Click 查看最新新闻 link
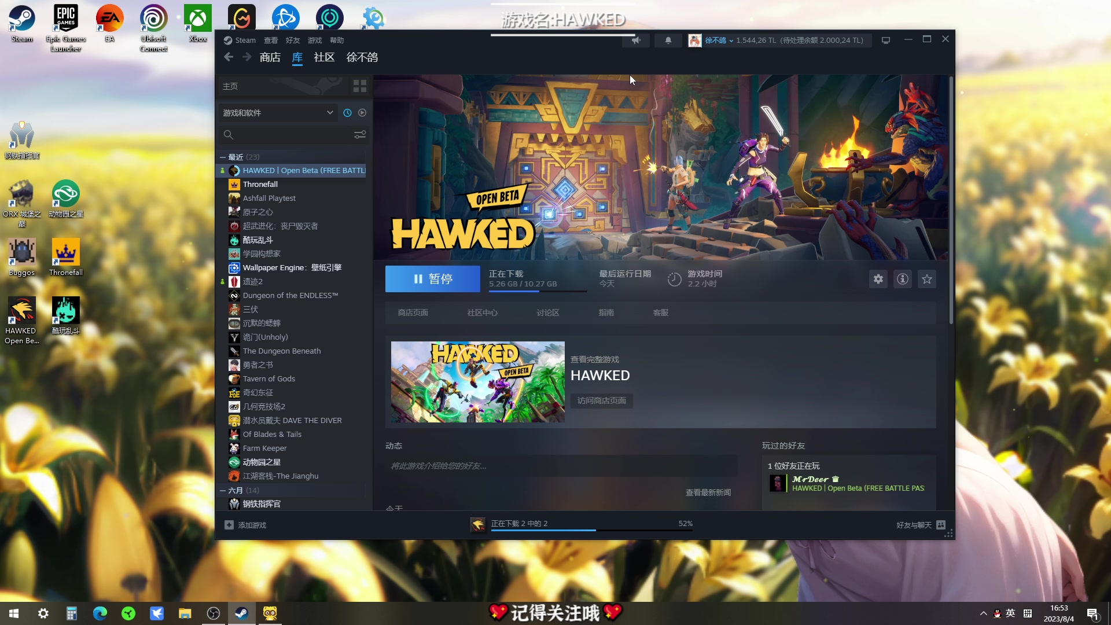The height and width of the screenshot is (625, 1111). 708,492
